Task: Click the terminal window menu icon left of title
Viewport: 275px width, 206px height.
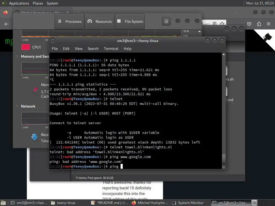Action: tap(53, 40)
